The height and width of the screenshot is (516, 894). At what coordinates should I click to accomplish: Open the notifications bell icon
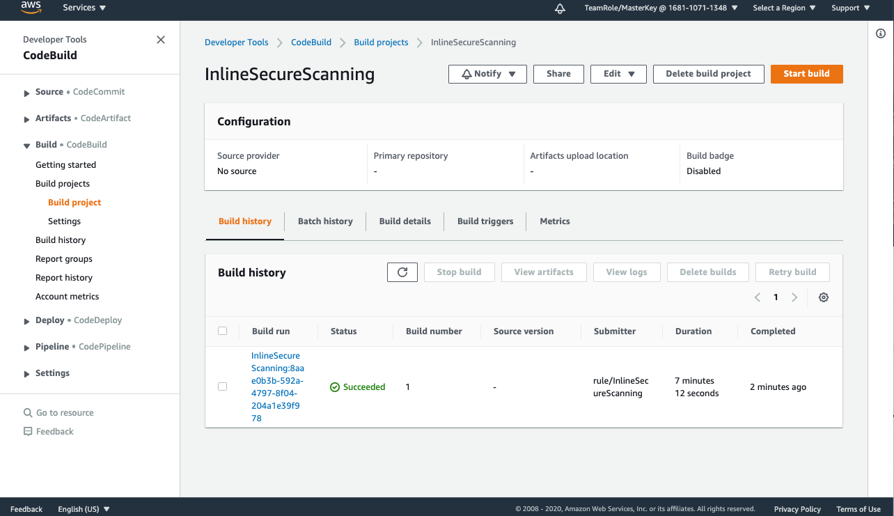pyautogui.click(x=560, y=8)
